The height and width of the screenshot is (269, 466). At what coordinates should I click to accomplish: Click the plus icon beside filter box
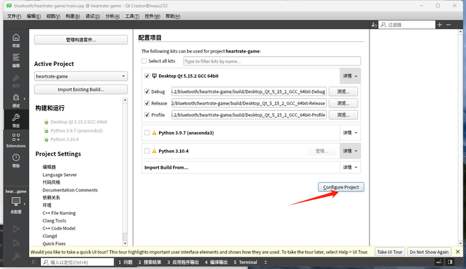point(439,25)
